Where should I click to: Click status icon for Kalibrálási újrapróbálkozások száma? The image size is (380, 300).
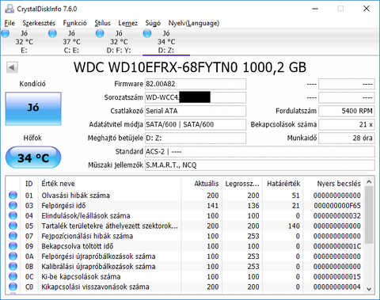13,266
